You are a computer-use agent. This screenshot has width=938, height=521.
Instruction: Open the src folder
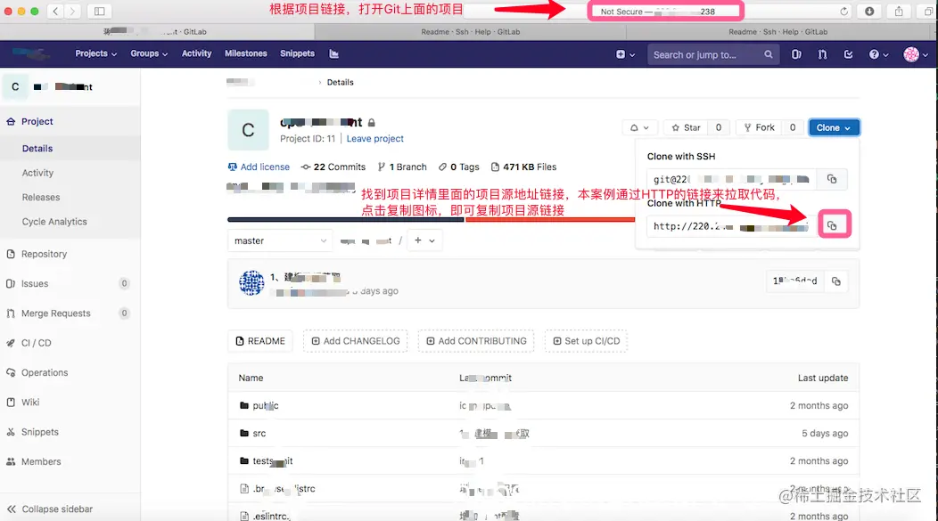pyautogui.click(x=259, y=433)
